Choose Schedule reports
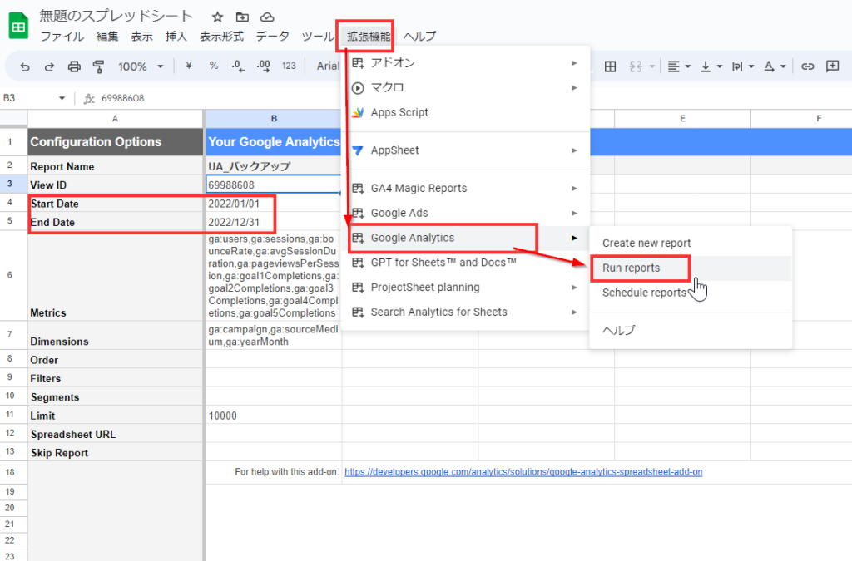Image resolution: width=852 pixels, height=561 pixels. tap(691, 293)
